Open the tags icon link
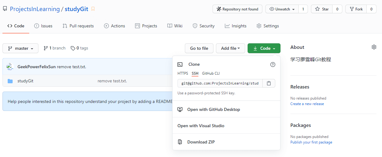This screenshot has height=157, width=382. click(73, 48)
